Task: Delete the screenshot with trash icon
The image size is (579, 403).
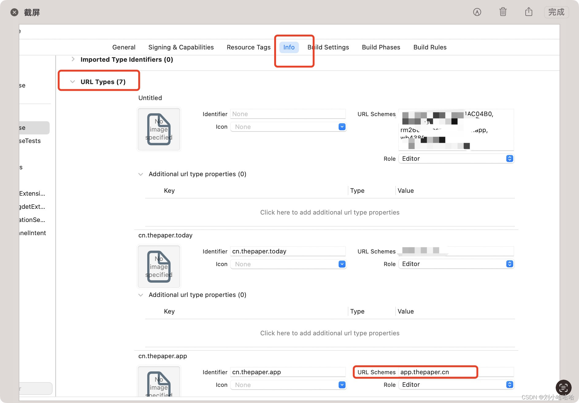Action: coord(503,12)
